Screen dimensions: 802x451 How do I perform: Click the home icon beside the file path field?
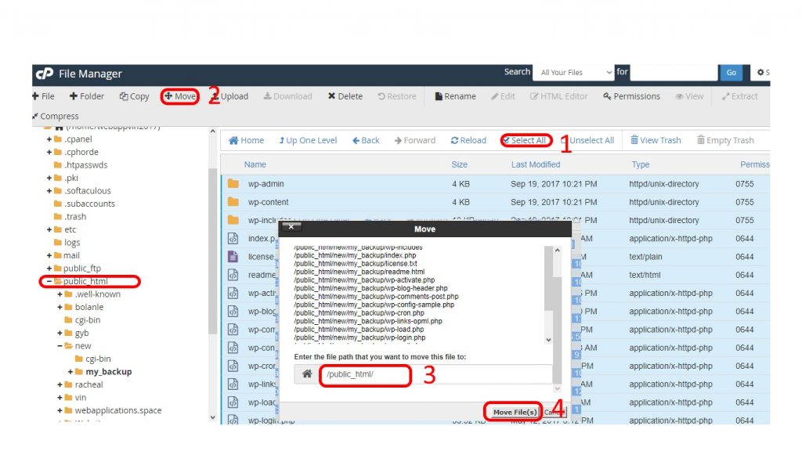coord(307,373)
